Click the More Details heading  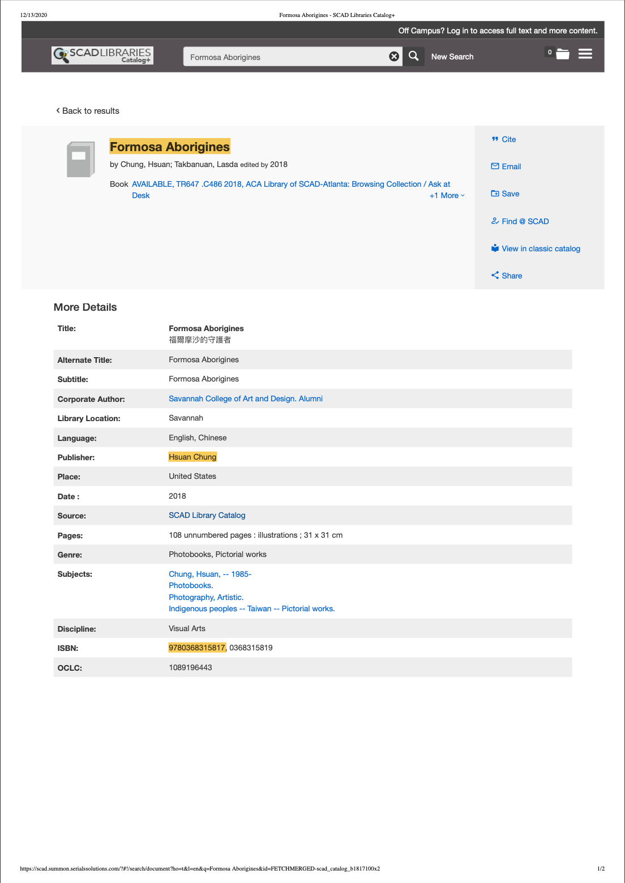[85, 307]
